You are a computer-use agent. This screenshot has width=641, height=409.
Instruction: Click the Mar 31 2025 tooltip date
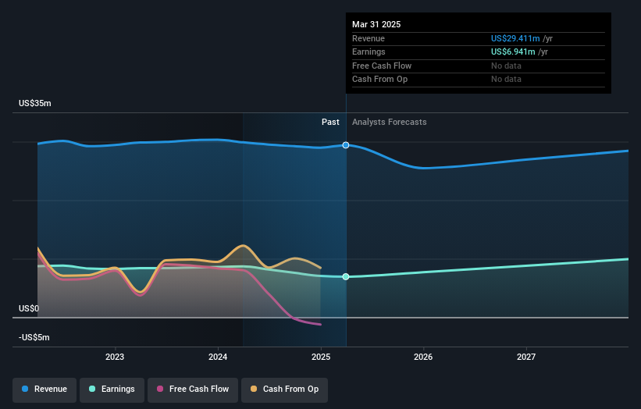point(376,24)
